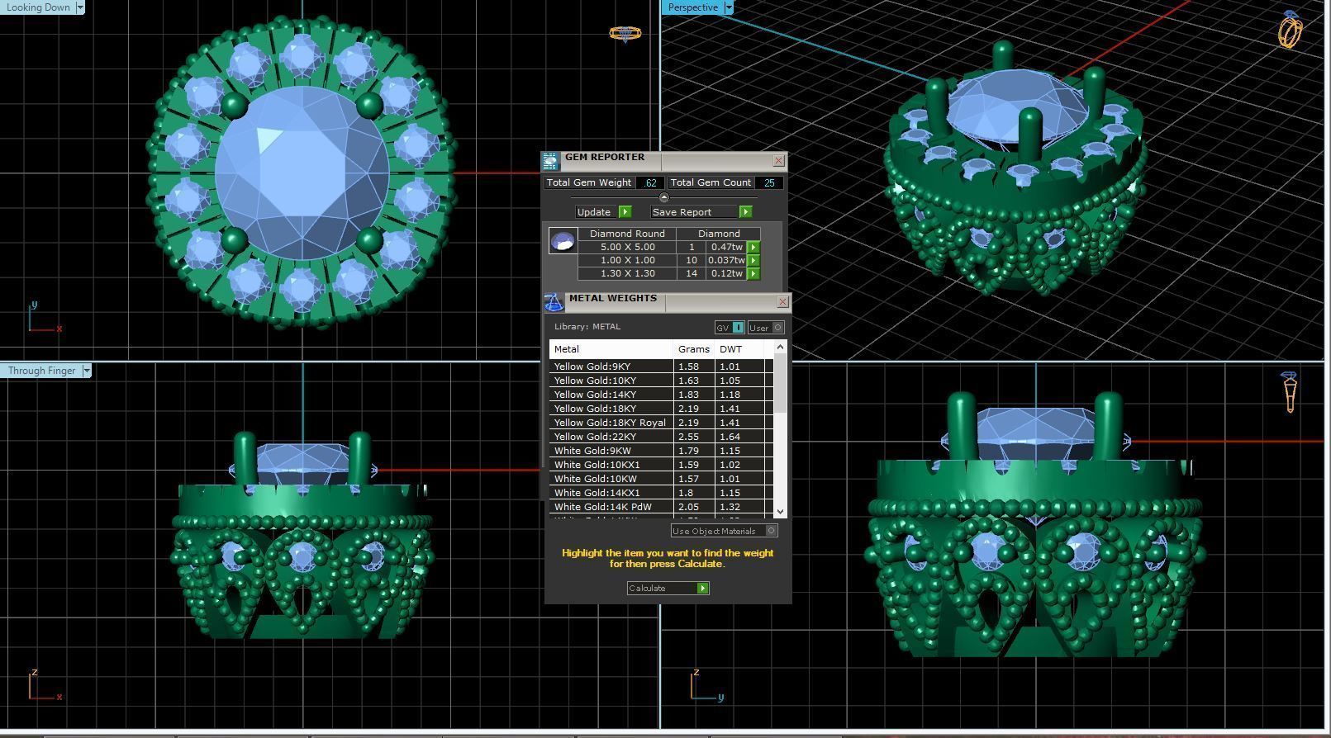Click the ring icon in Perspective viewport
The width and height of the screenshot is (1331, 738).
[x=1291, y=30]
